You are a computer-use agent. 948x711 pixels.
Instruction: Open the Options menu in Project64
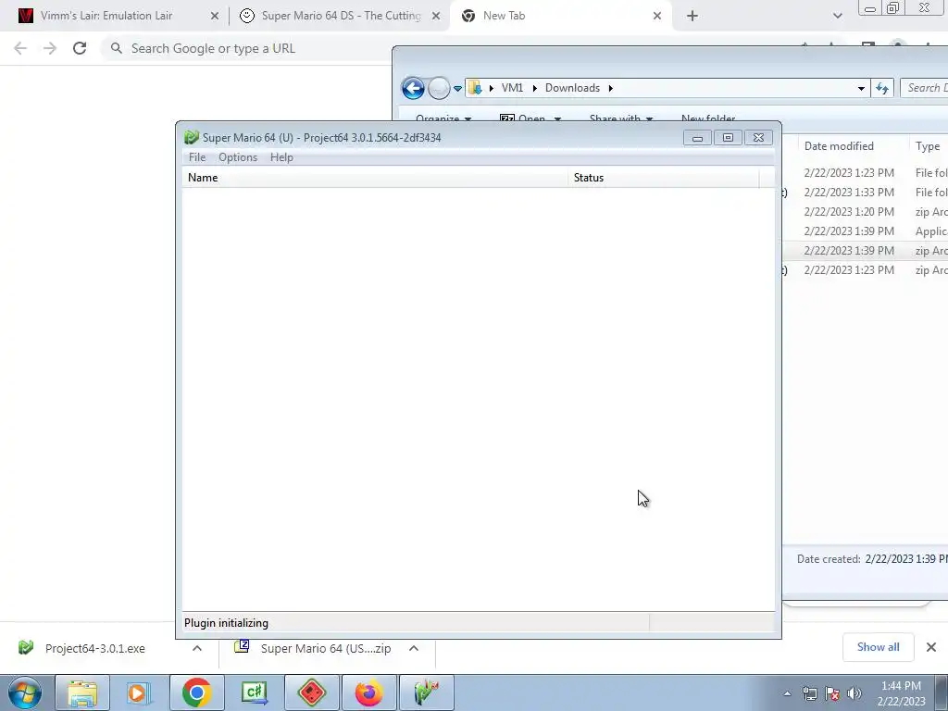tap(238, 157)
